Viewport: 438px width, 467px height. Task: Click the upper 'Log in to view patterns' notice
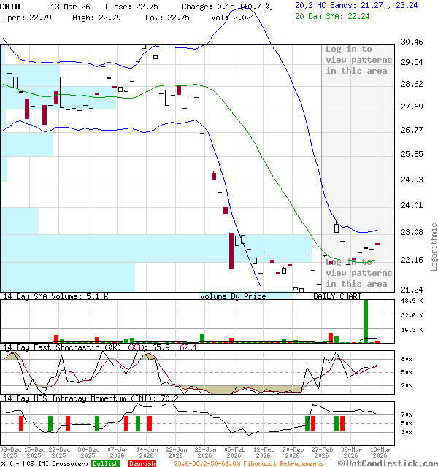click(x=358, y=60)
